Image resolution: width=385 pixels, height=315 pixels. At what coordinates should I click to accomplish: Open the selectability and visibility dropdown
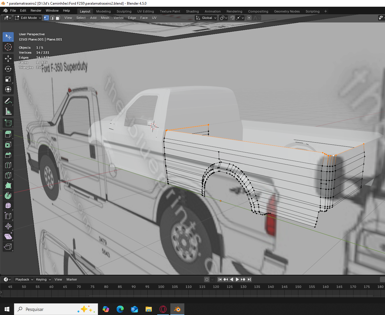click(381, 18)
